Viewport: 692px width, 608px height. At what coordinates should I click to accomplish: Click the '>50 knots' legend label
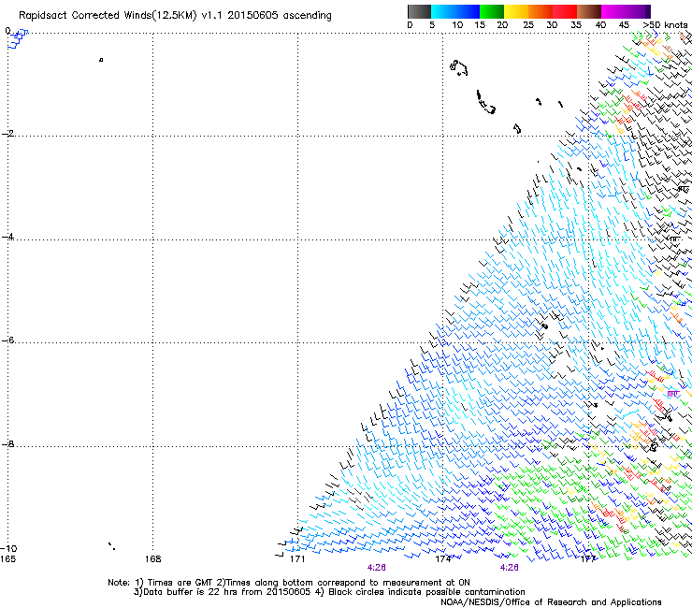click(x=665, y=25)
